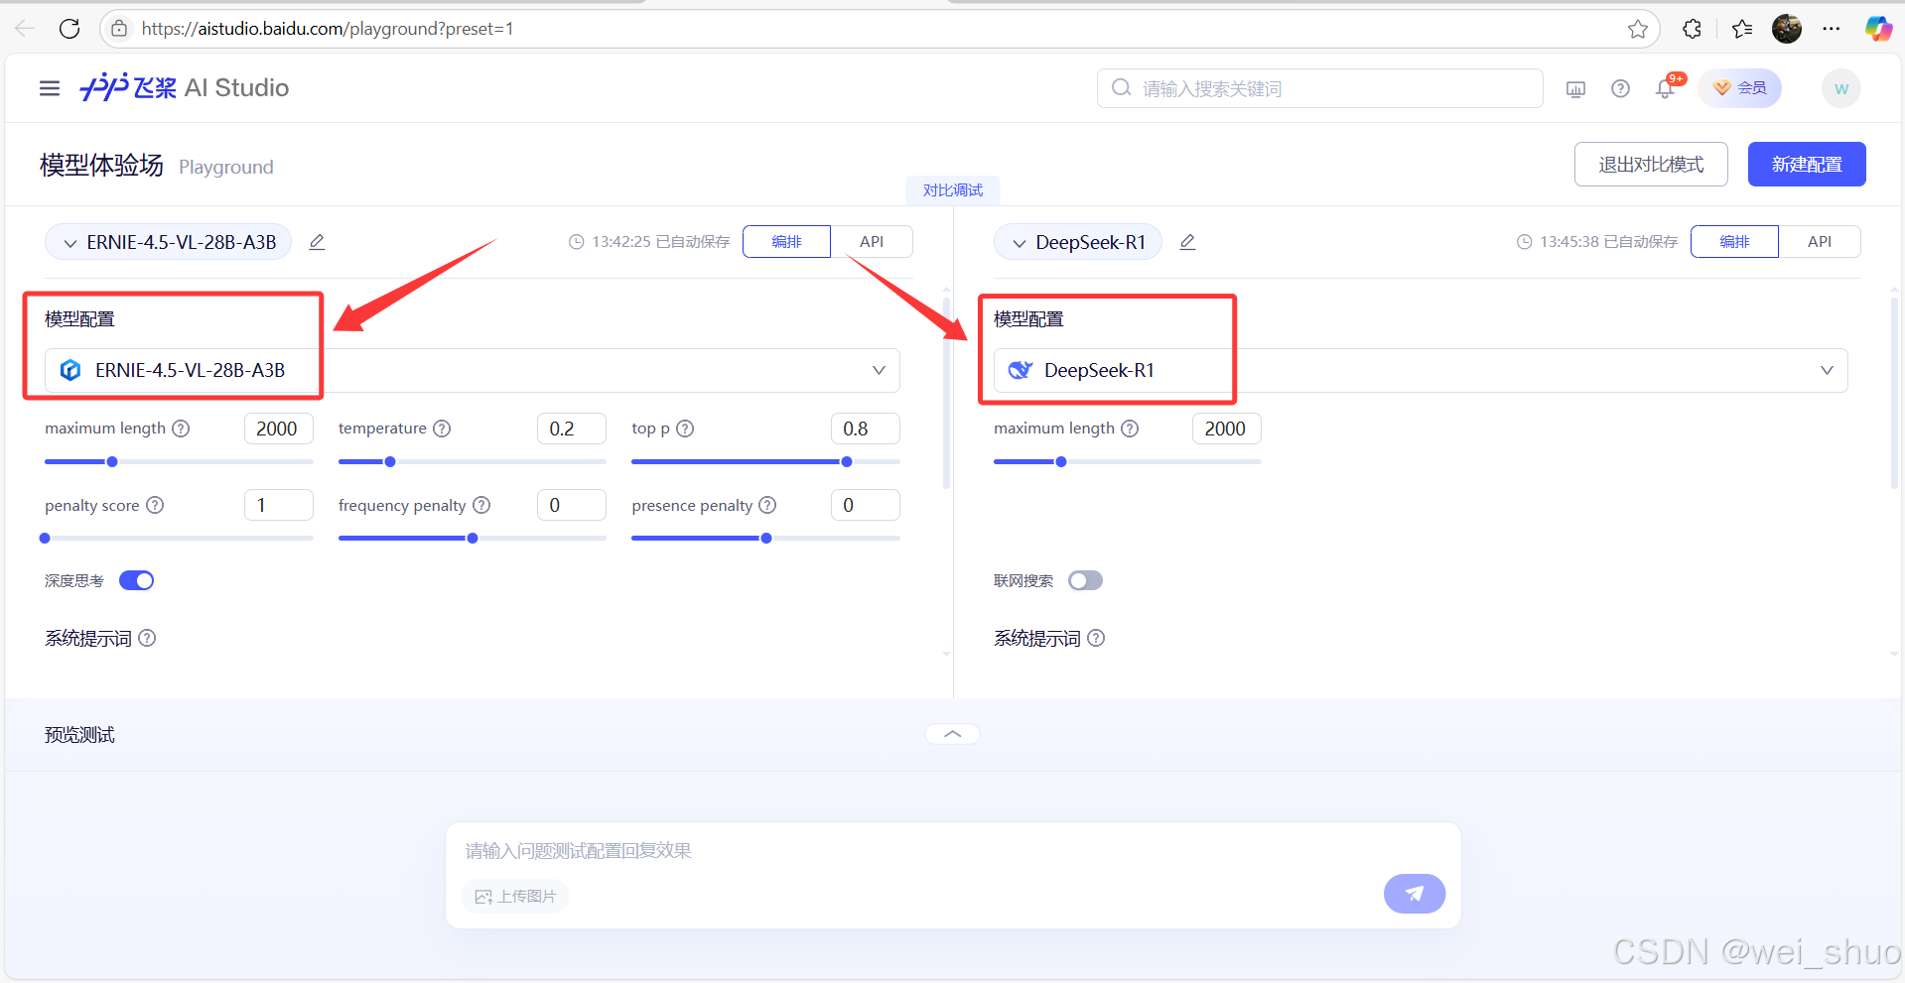Screen dimensions: 1905x983
Task: Click the penalty score value field
Action: (x=279, y=505)
